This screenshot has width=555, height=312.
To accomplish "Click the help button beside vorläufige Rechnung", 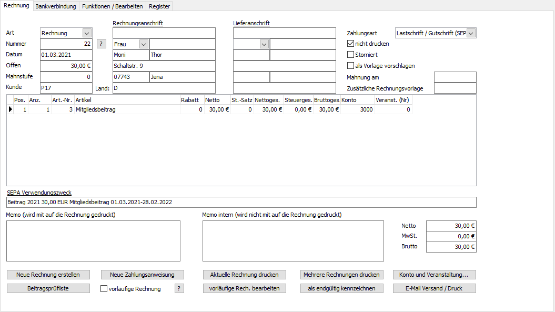I will 179,288.
